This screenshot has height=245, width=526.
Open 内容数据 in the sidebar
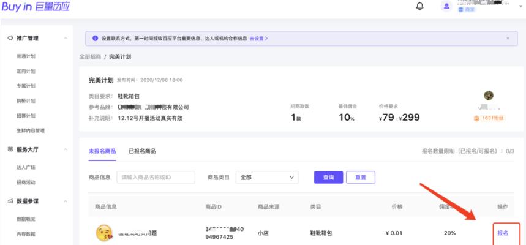(26, 234)
